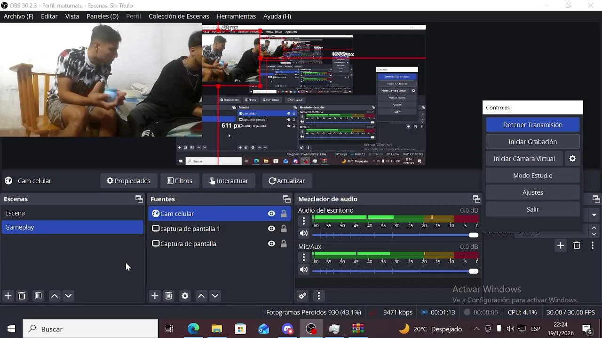Image resolution: width=602 pixels, height=338 pixels.
Task: Open File Explorer from taskbar
Action: (217, 329)
